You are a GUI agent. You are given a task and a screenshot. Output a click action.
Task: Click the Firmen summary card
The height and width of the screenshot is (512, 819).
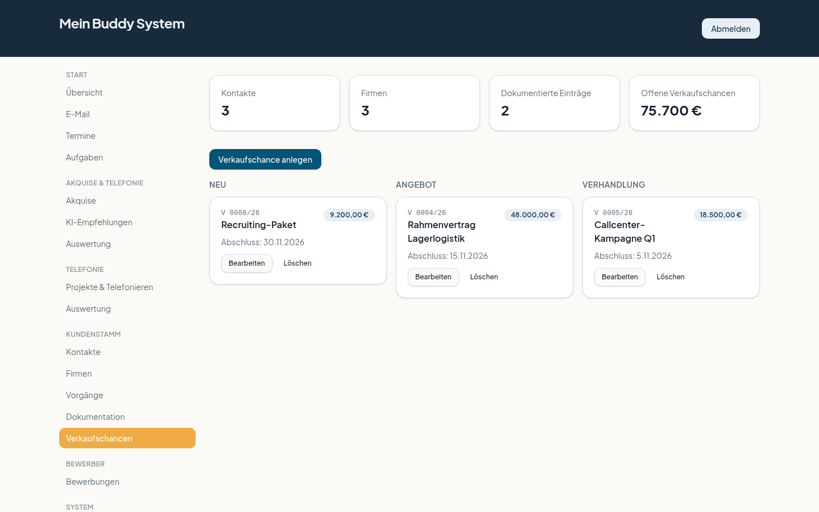(x=415, y=103)
